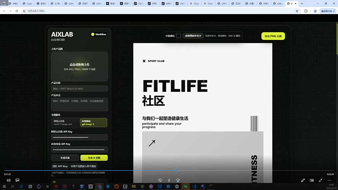The image size is (338, 190).
Task: Click the Workflow badge
Action: pyautogui.click(x=98, y=34)
